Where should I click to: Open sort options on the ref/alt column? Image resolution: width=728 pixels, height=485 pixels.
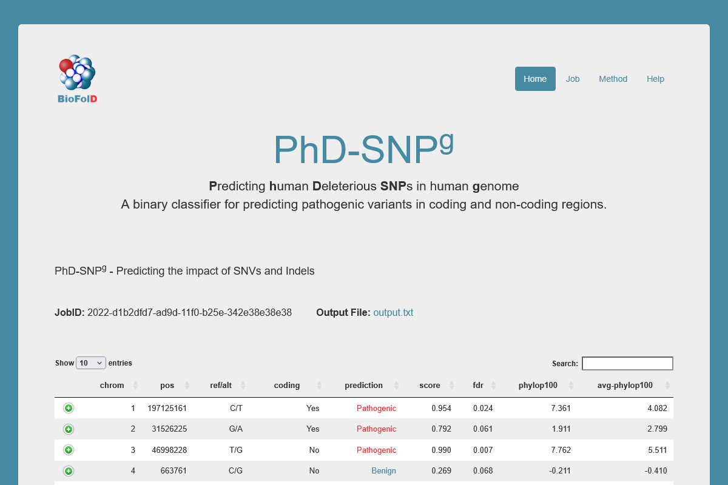click(x=224, y=385)
